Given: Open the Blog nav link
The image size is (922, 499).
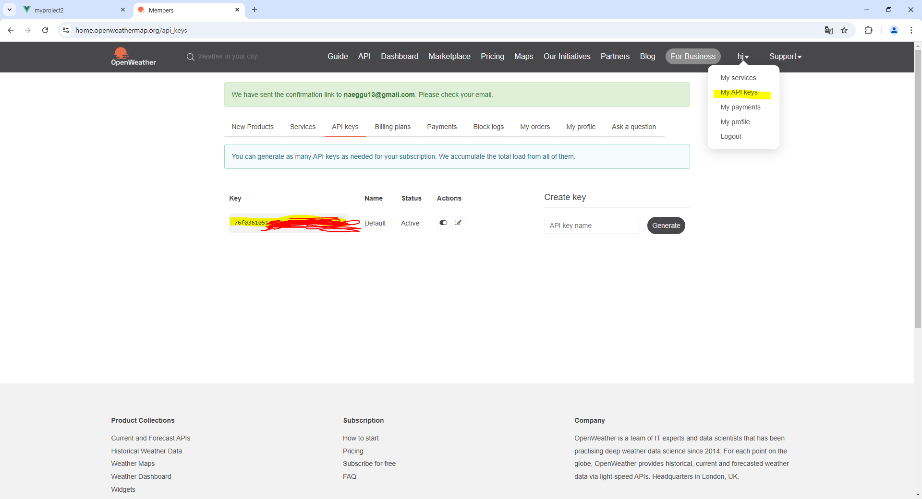Looking at the screenshot, I should pos(647,57).
